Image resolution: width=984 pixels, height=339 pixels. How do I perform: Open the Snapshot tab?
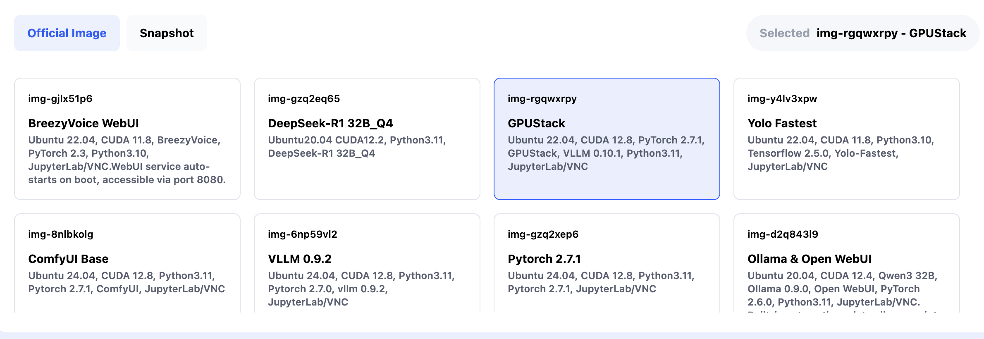pos(167,33)
